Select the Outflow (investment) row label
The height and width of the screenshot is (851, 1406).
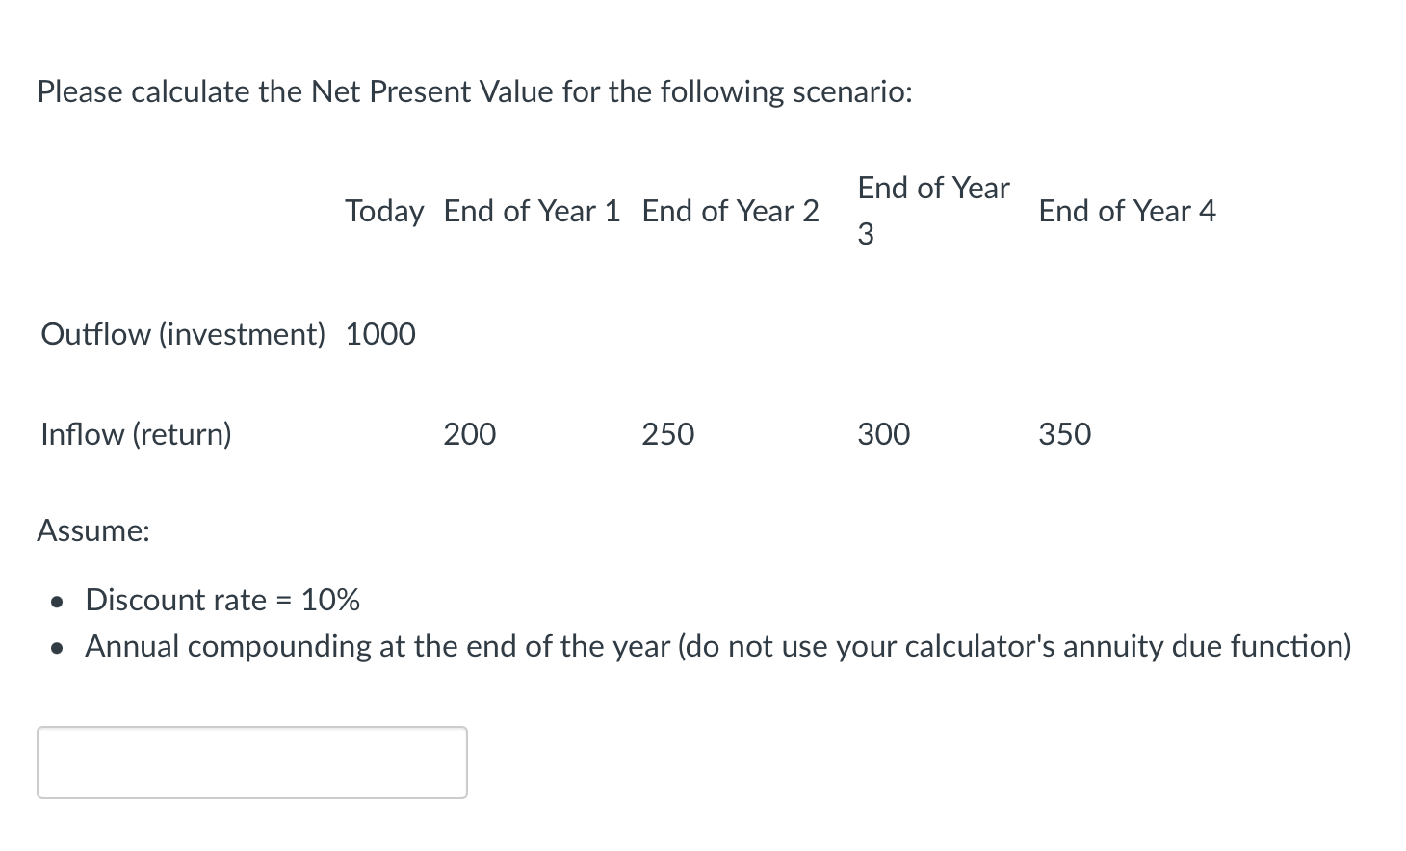click(183, 334)
